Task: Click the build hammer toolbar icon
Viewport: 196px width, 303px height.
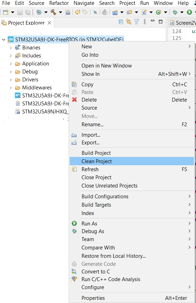Action: [53, 13]
